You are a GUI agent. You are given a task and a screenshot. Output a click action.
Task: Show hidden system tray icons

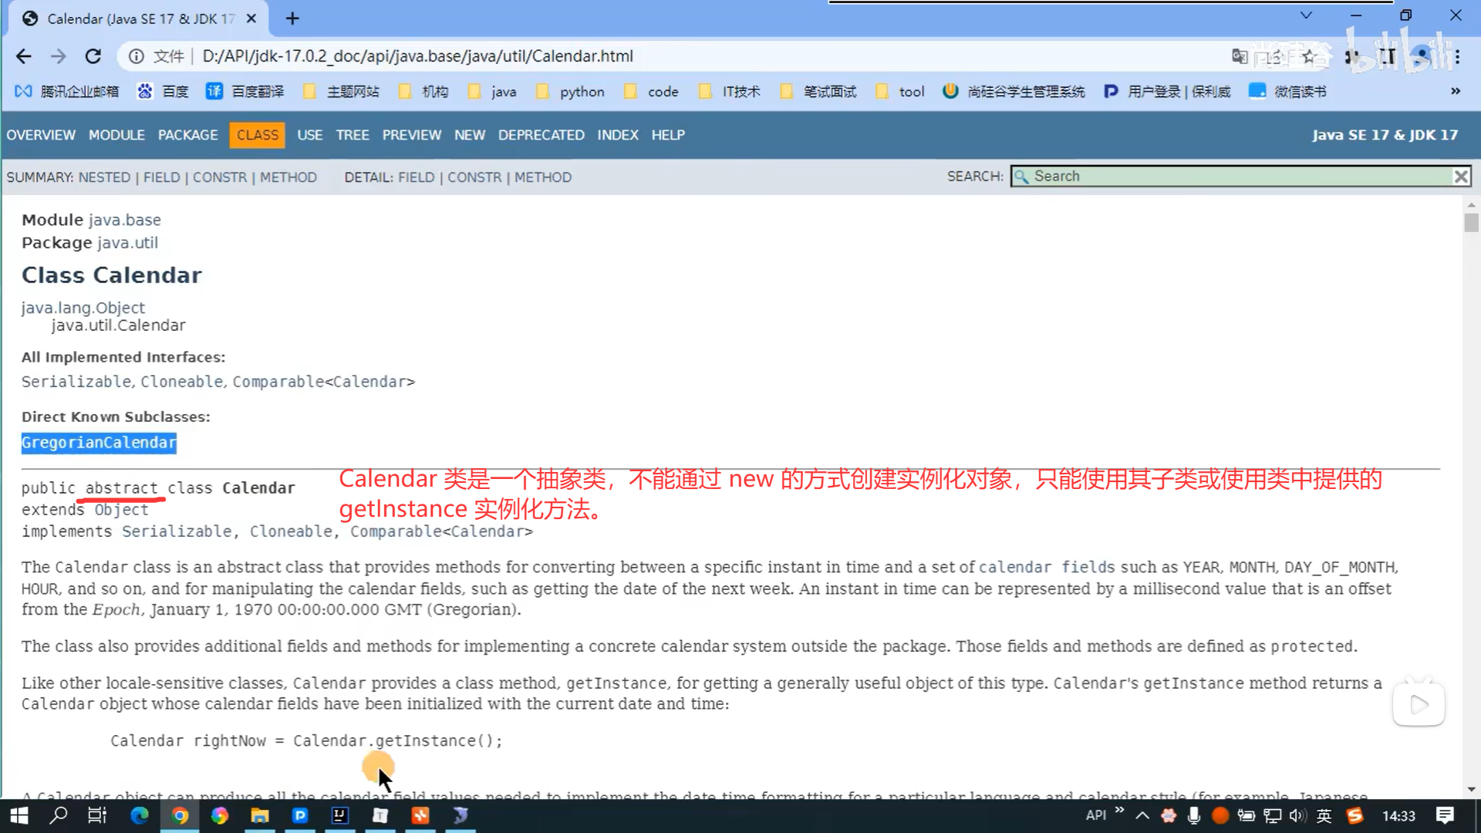(x=1142, y=815)
